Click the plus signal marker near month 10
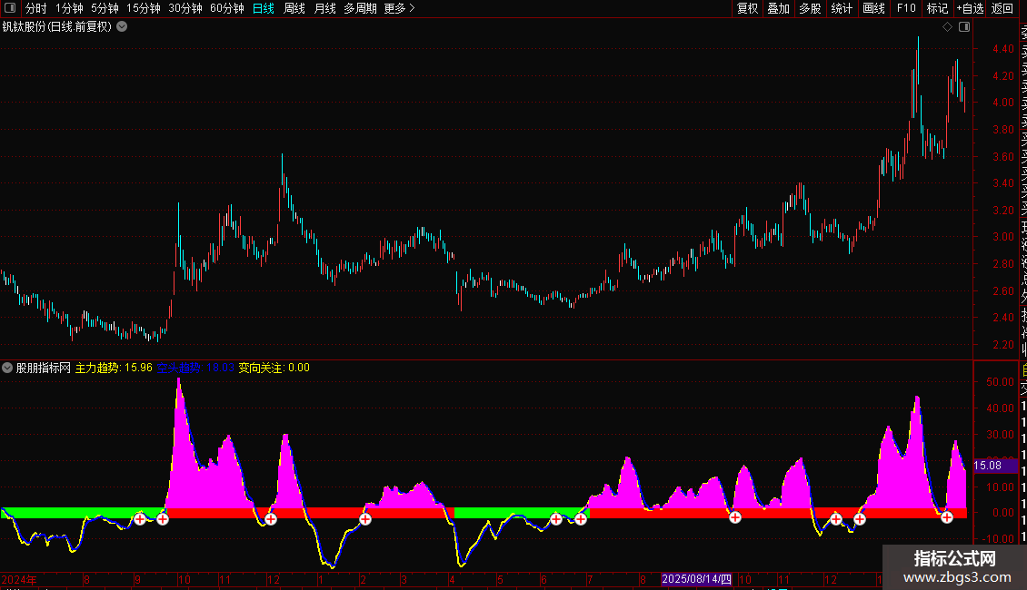 (x=735, y=517)
